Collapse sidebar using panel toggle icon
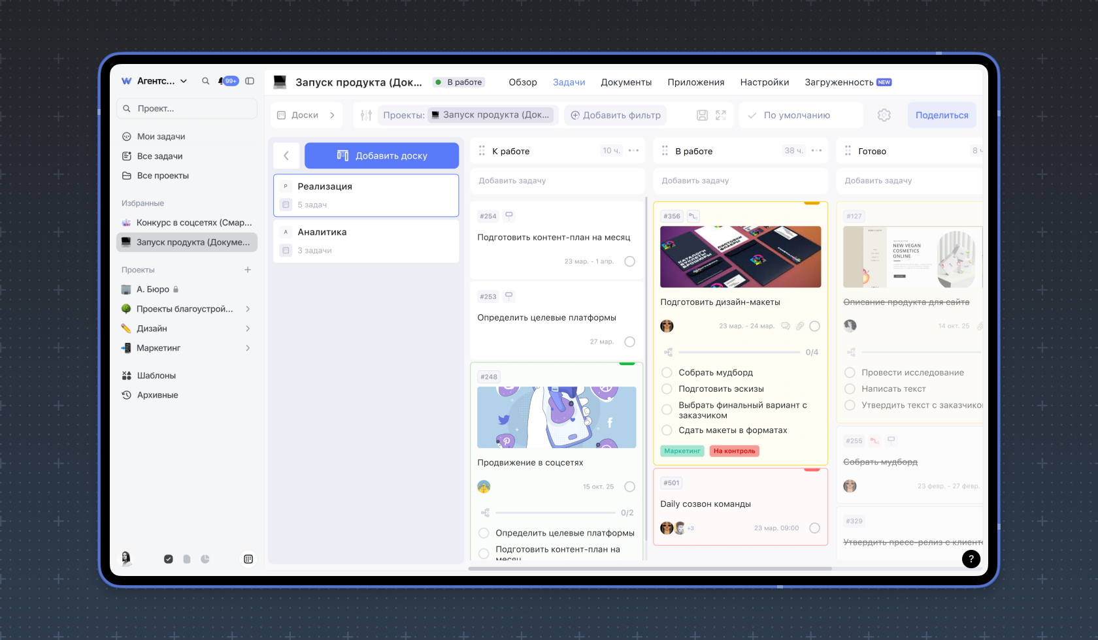This screenshot has width=1098, height=640. tap(250, 81)
